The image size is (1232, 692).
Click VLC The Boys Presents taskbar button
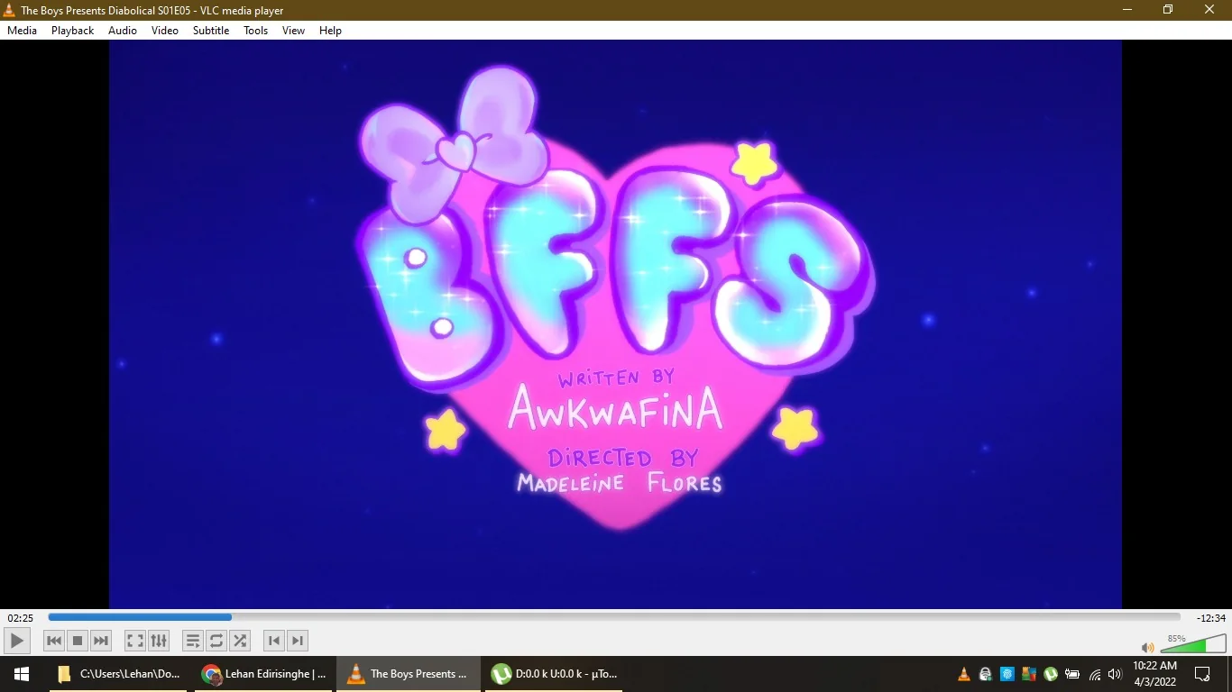(x=408, y=674)
